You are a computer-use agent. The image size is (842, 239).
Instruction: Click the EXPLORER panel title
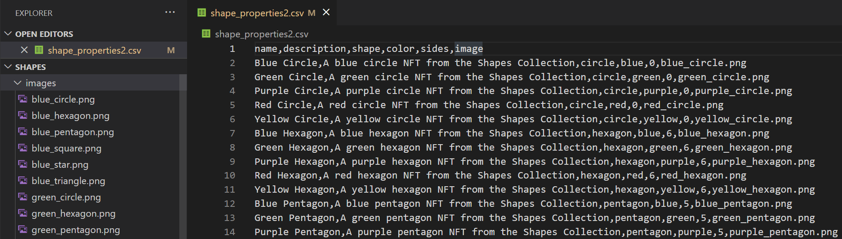coord(34,13)
